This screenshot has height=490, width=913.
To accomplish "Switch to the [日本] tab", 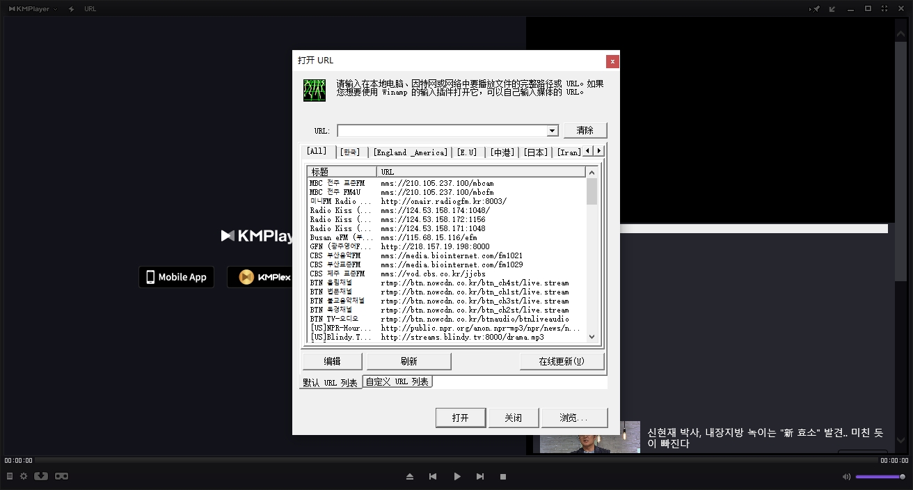I will [x=536, y=152].
